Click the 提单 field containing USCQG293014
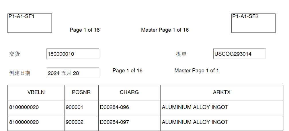 [x=239, y=54]
